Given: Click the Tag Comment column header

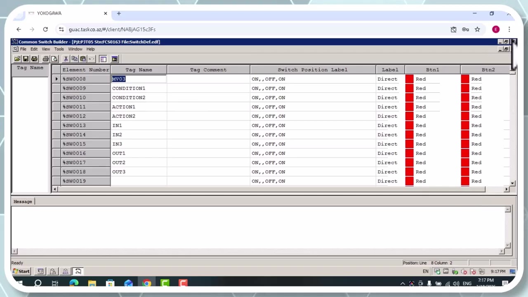Looking at the screenshot, I should coord(208,70).
